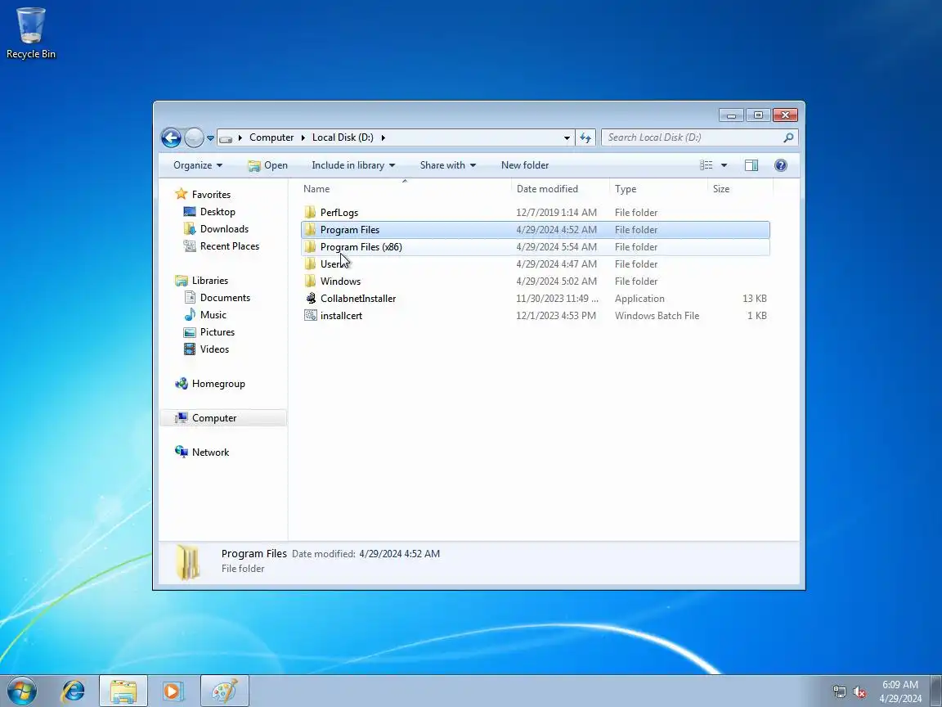The width and height of the screenshot is (942, 707).
Task: Click Windows Explorer taskbar button
Action: [123, 691]
